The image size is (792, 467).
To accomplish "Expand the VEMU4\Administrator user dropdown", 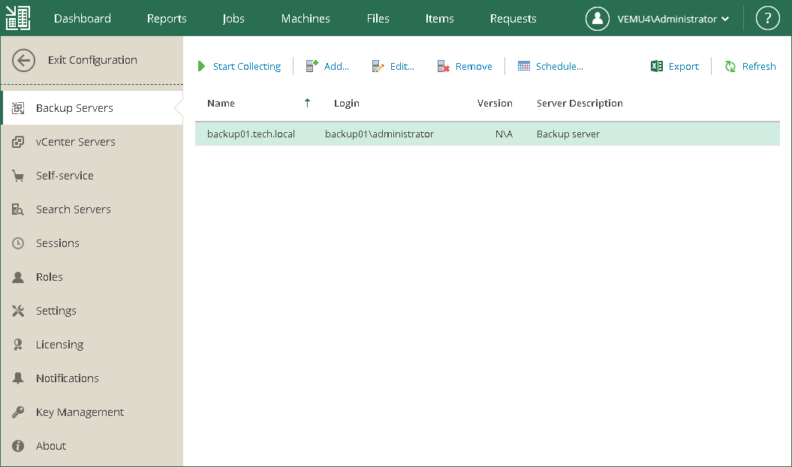I will pyautogui.click(x=725, y=20).
